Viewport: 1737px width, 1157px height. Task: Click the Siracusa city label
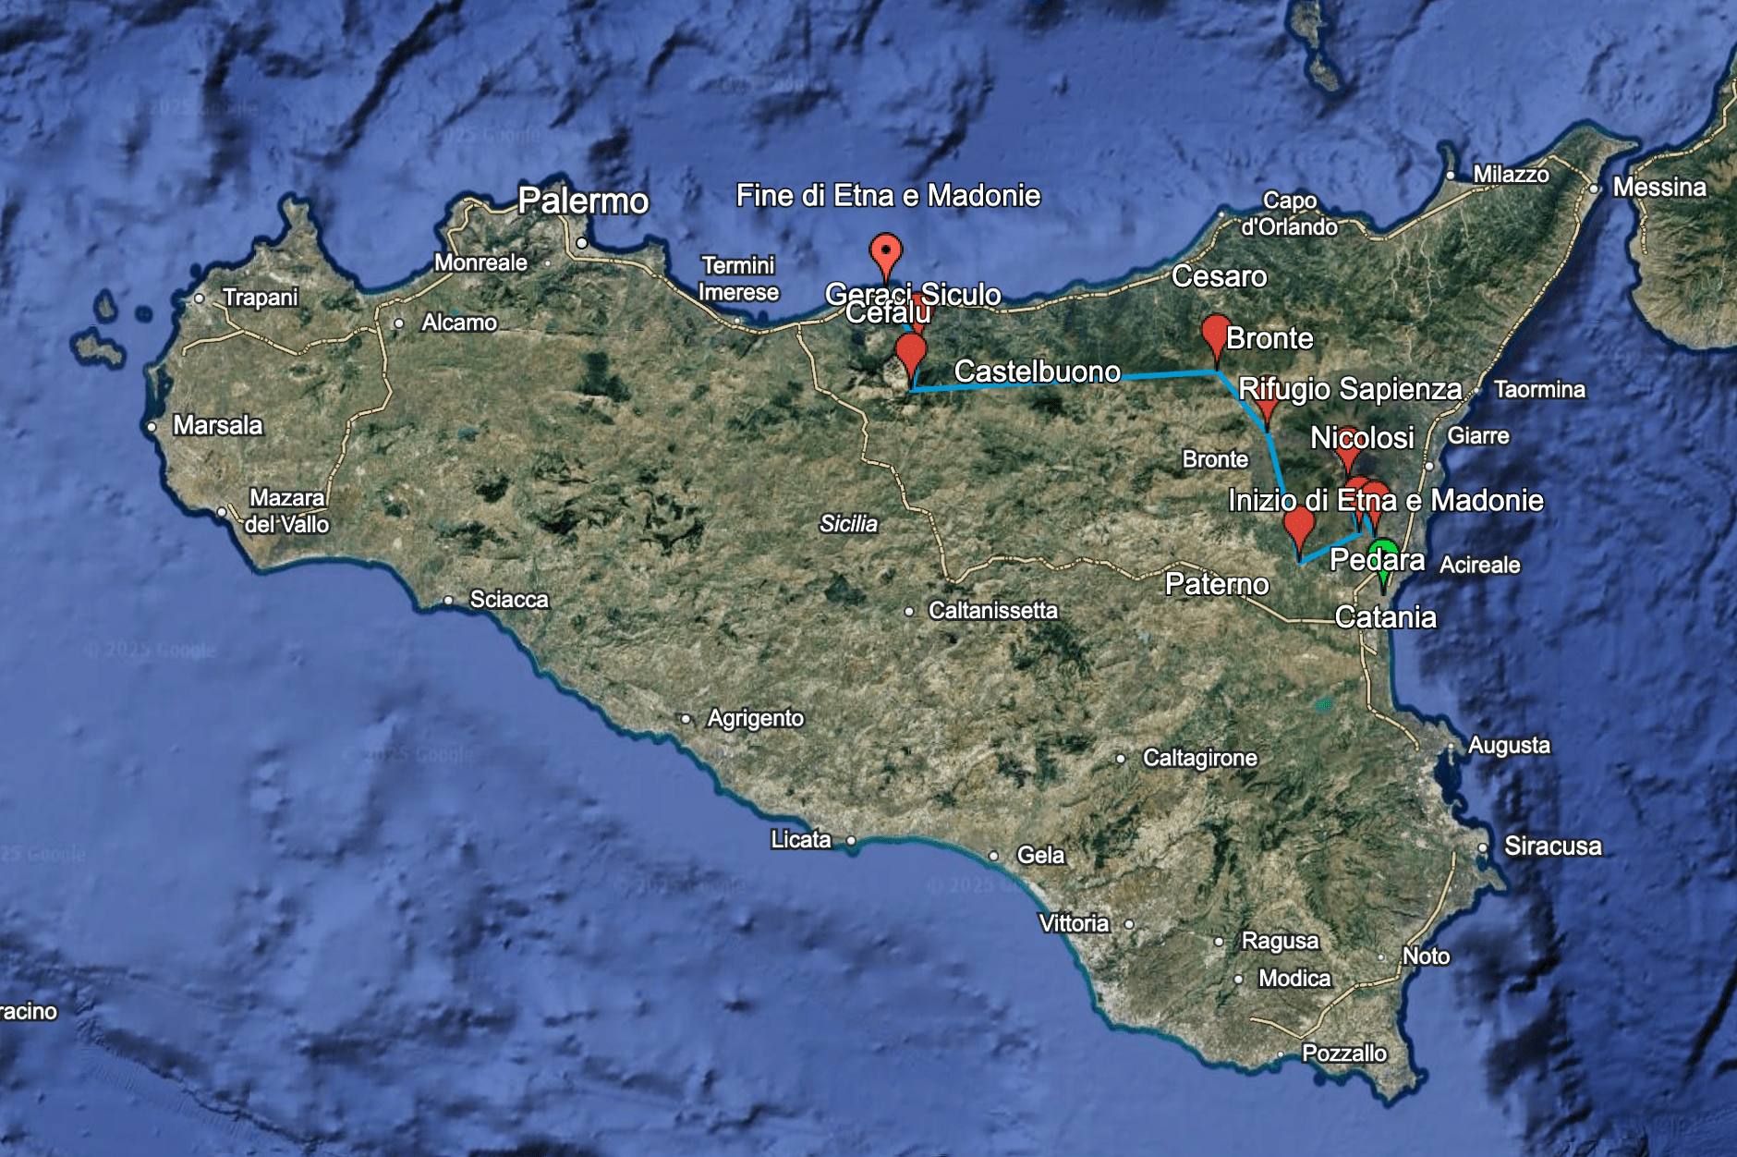[1552, 846]
